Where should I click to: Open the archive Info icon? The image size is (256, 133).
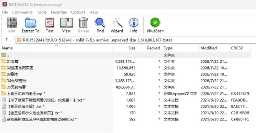(134, 23)
